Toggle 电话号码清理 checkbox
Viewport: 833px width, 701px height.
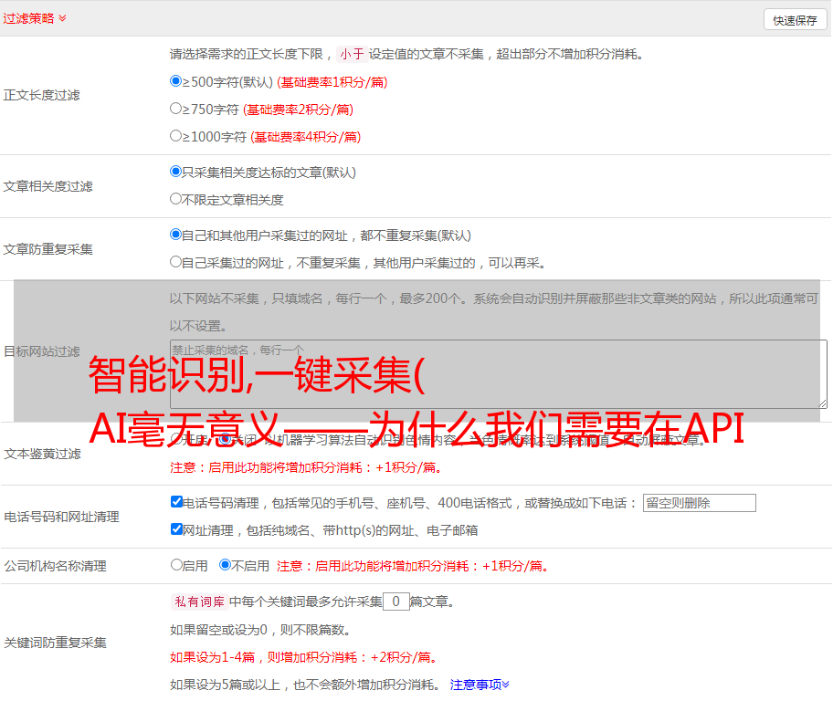tap(176, 502)
